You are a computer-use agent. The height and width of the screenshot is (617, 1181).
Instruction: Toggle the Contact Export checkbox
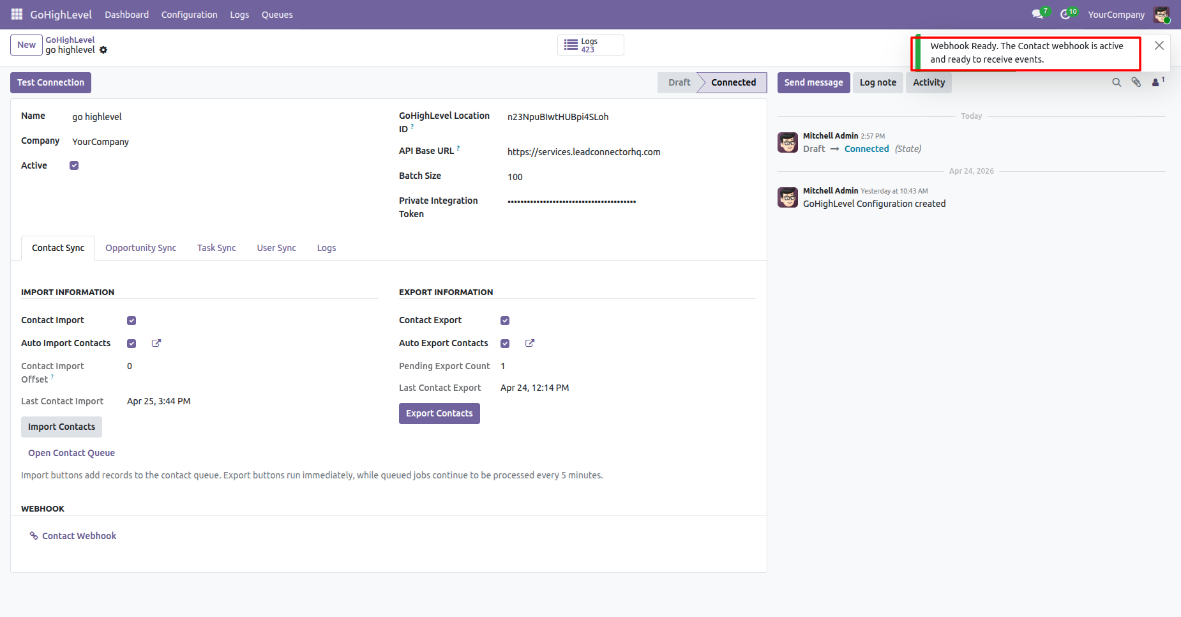(505, 321)
